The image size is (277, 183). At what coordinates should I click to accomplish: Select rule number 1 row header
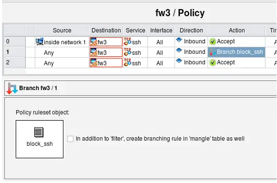pyautogui.click(x=15, y=52)
